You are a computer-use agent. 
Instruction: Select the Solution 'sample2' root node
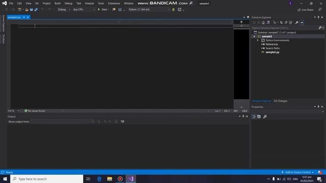(277, 33)
